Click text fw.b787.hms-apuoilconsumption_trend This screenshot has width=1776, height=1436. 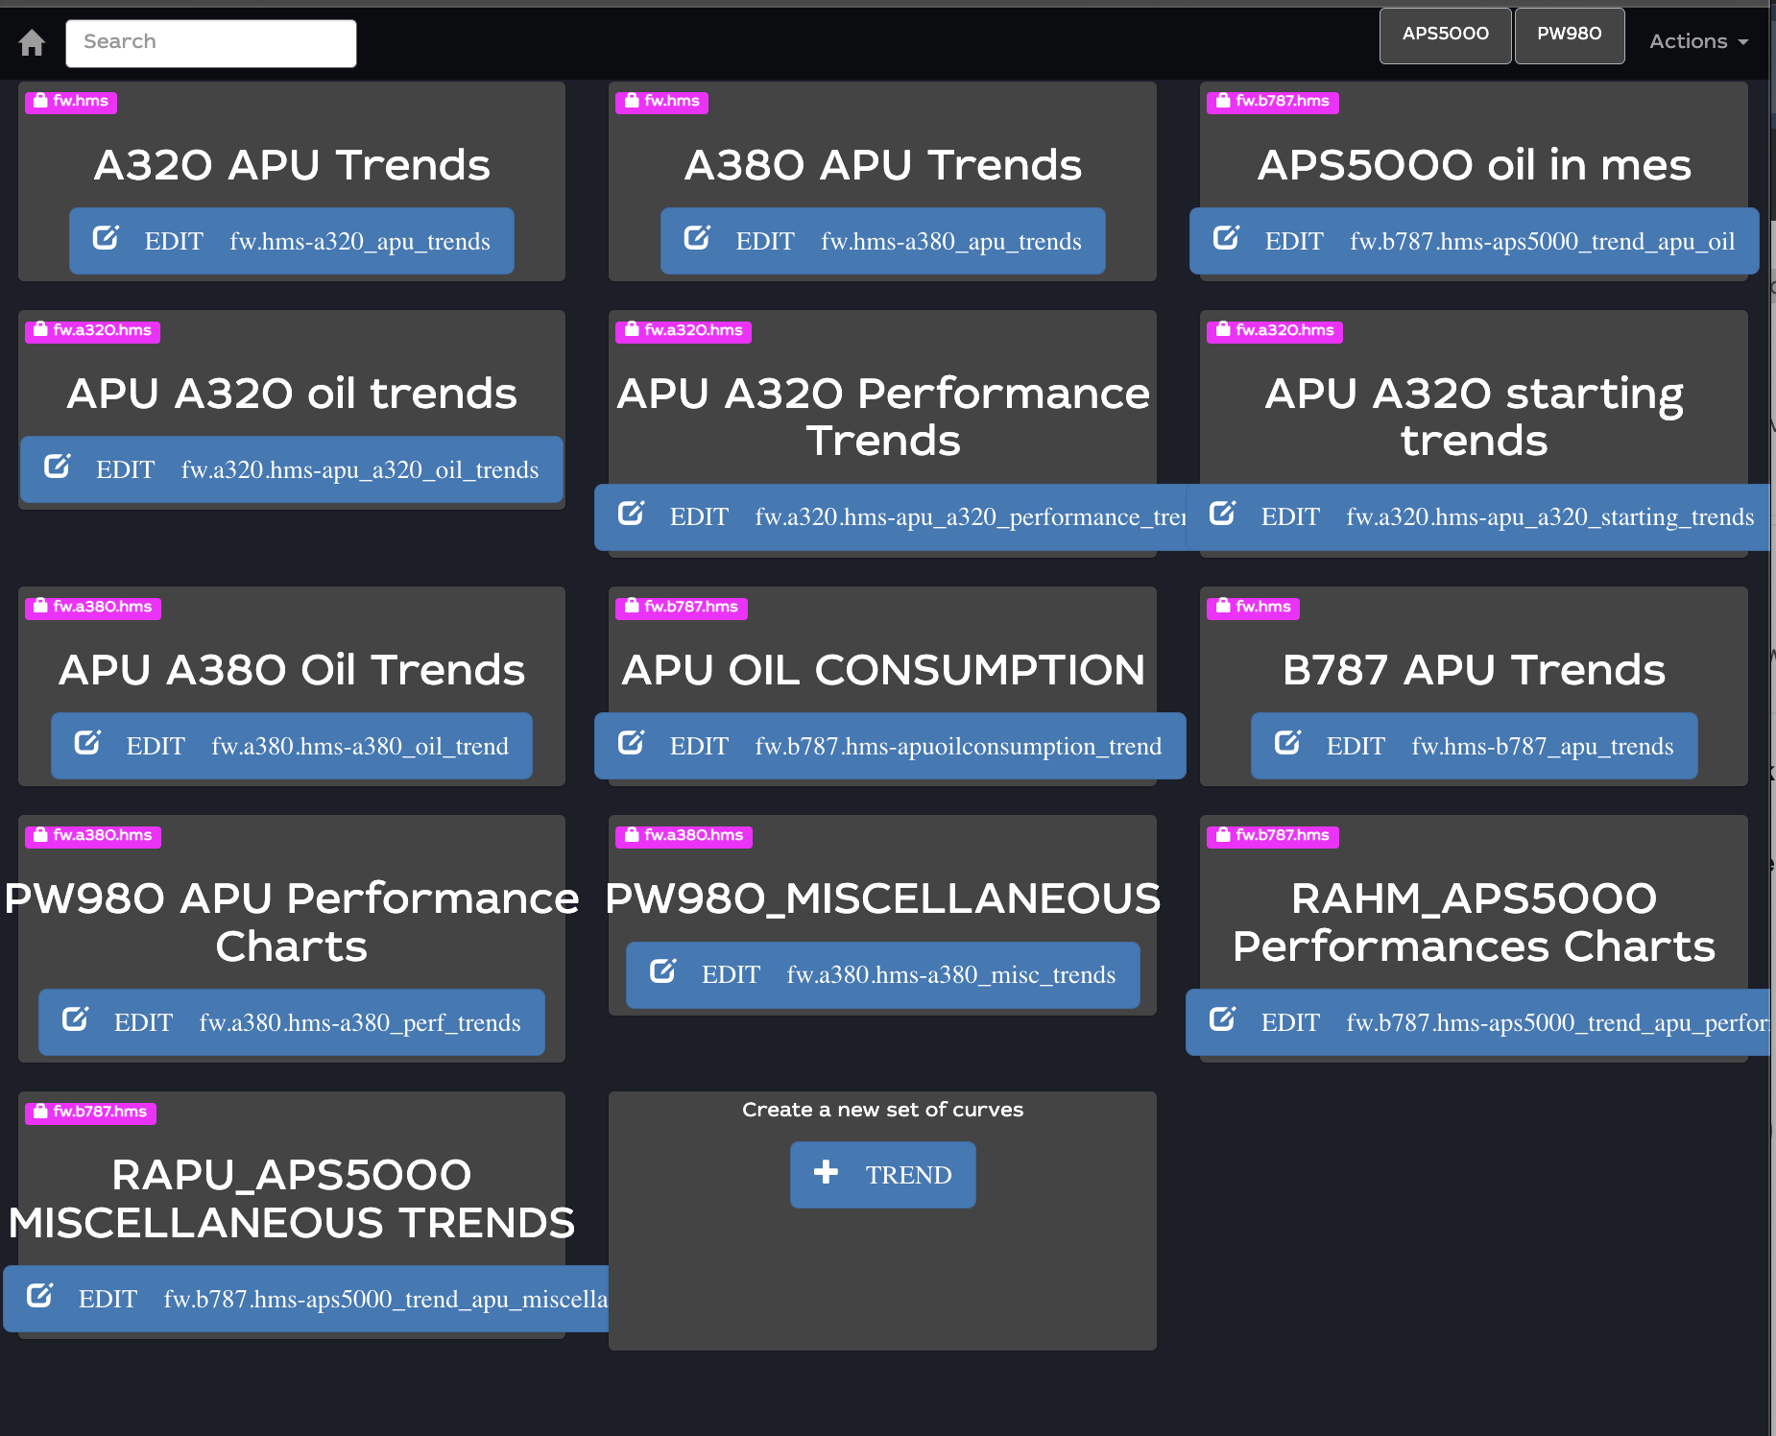coord(958,747)
